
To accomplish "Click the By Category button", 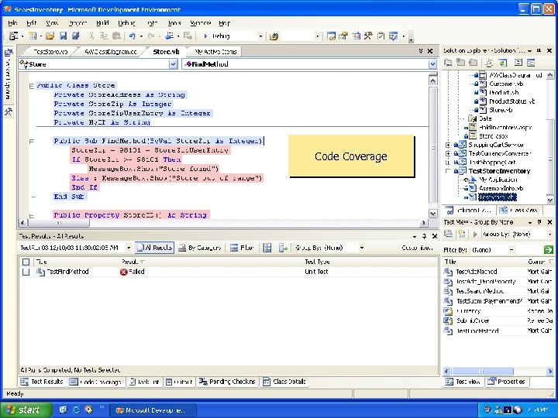I will (x=198, y=248).
